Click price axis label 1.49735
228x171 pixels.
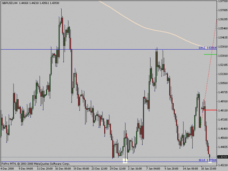[x=223, y=92]
